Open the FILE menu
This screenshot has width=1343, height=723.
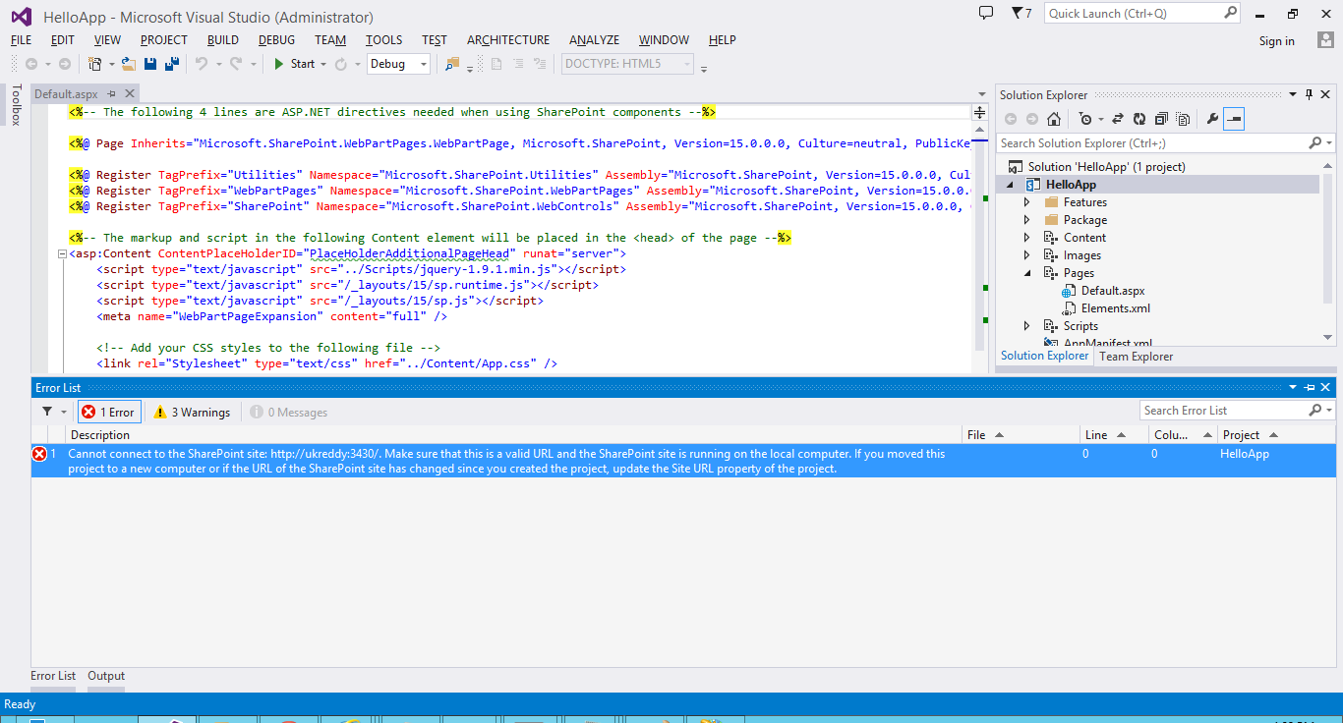click(21, 40)
